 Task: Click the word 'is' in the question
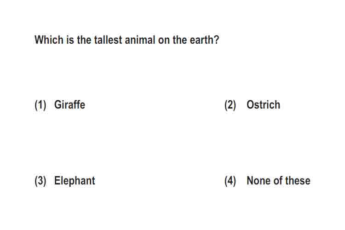pos(70,40)
